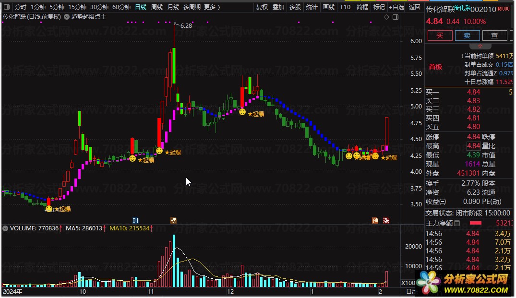This screenshot has width=516, height=298.
Task: Open F10 company information
Action: (x=346, y=7)
